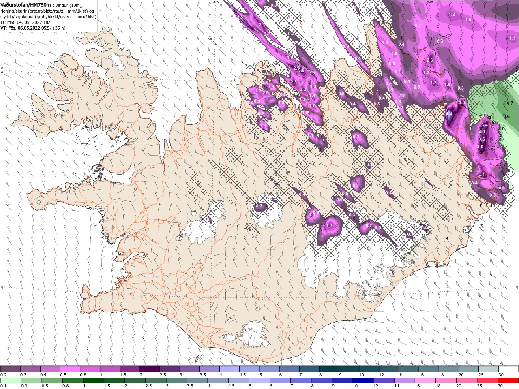The width and height of the screenshot is (519, 389).
Task: Click the 3.1 value in the southeast snow band
Action: (x=482, y=175)
